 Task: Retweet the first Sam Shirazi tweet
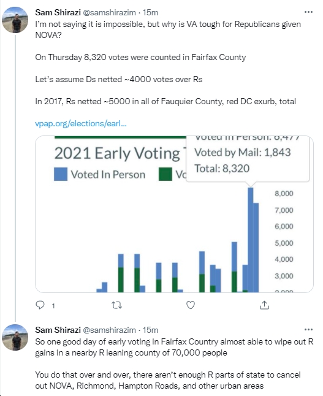(116, 305)
